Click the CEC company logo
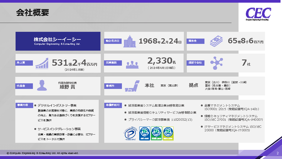Viewport: 282px width, 159px height. [258, 14]
